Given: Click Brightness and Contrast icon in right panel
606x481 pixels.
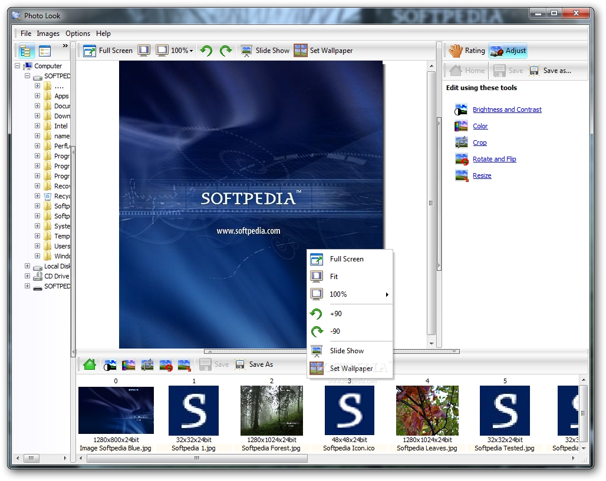Looking at the screenshot, I should (x=461, y=110).
